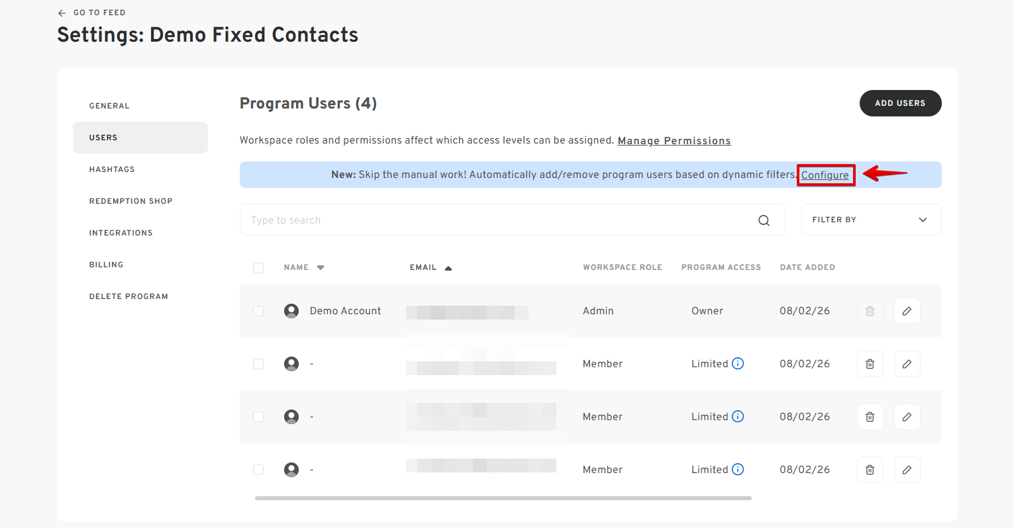1014x528 pixels.
Task: Open Limited info icon on the last row
Action: pos(738,469)
